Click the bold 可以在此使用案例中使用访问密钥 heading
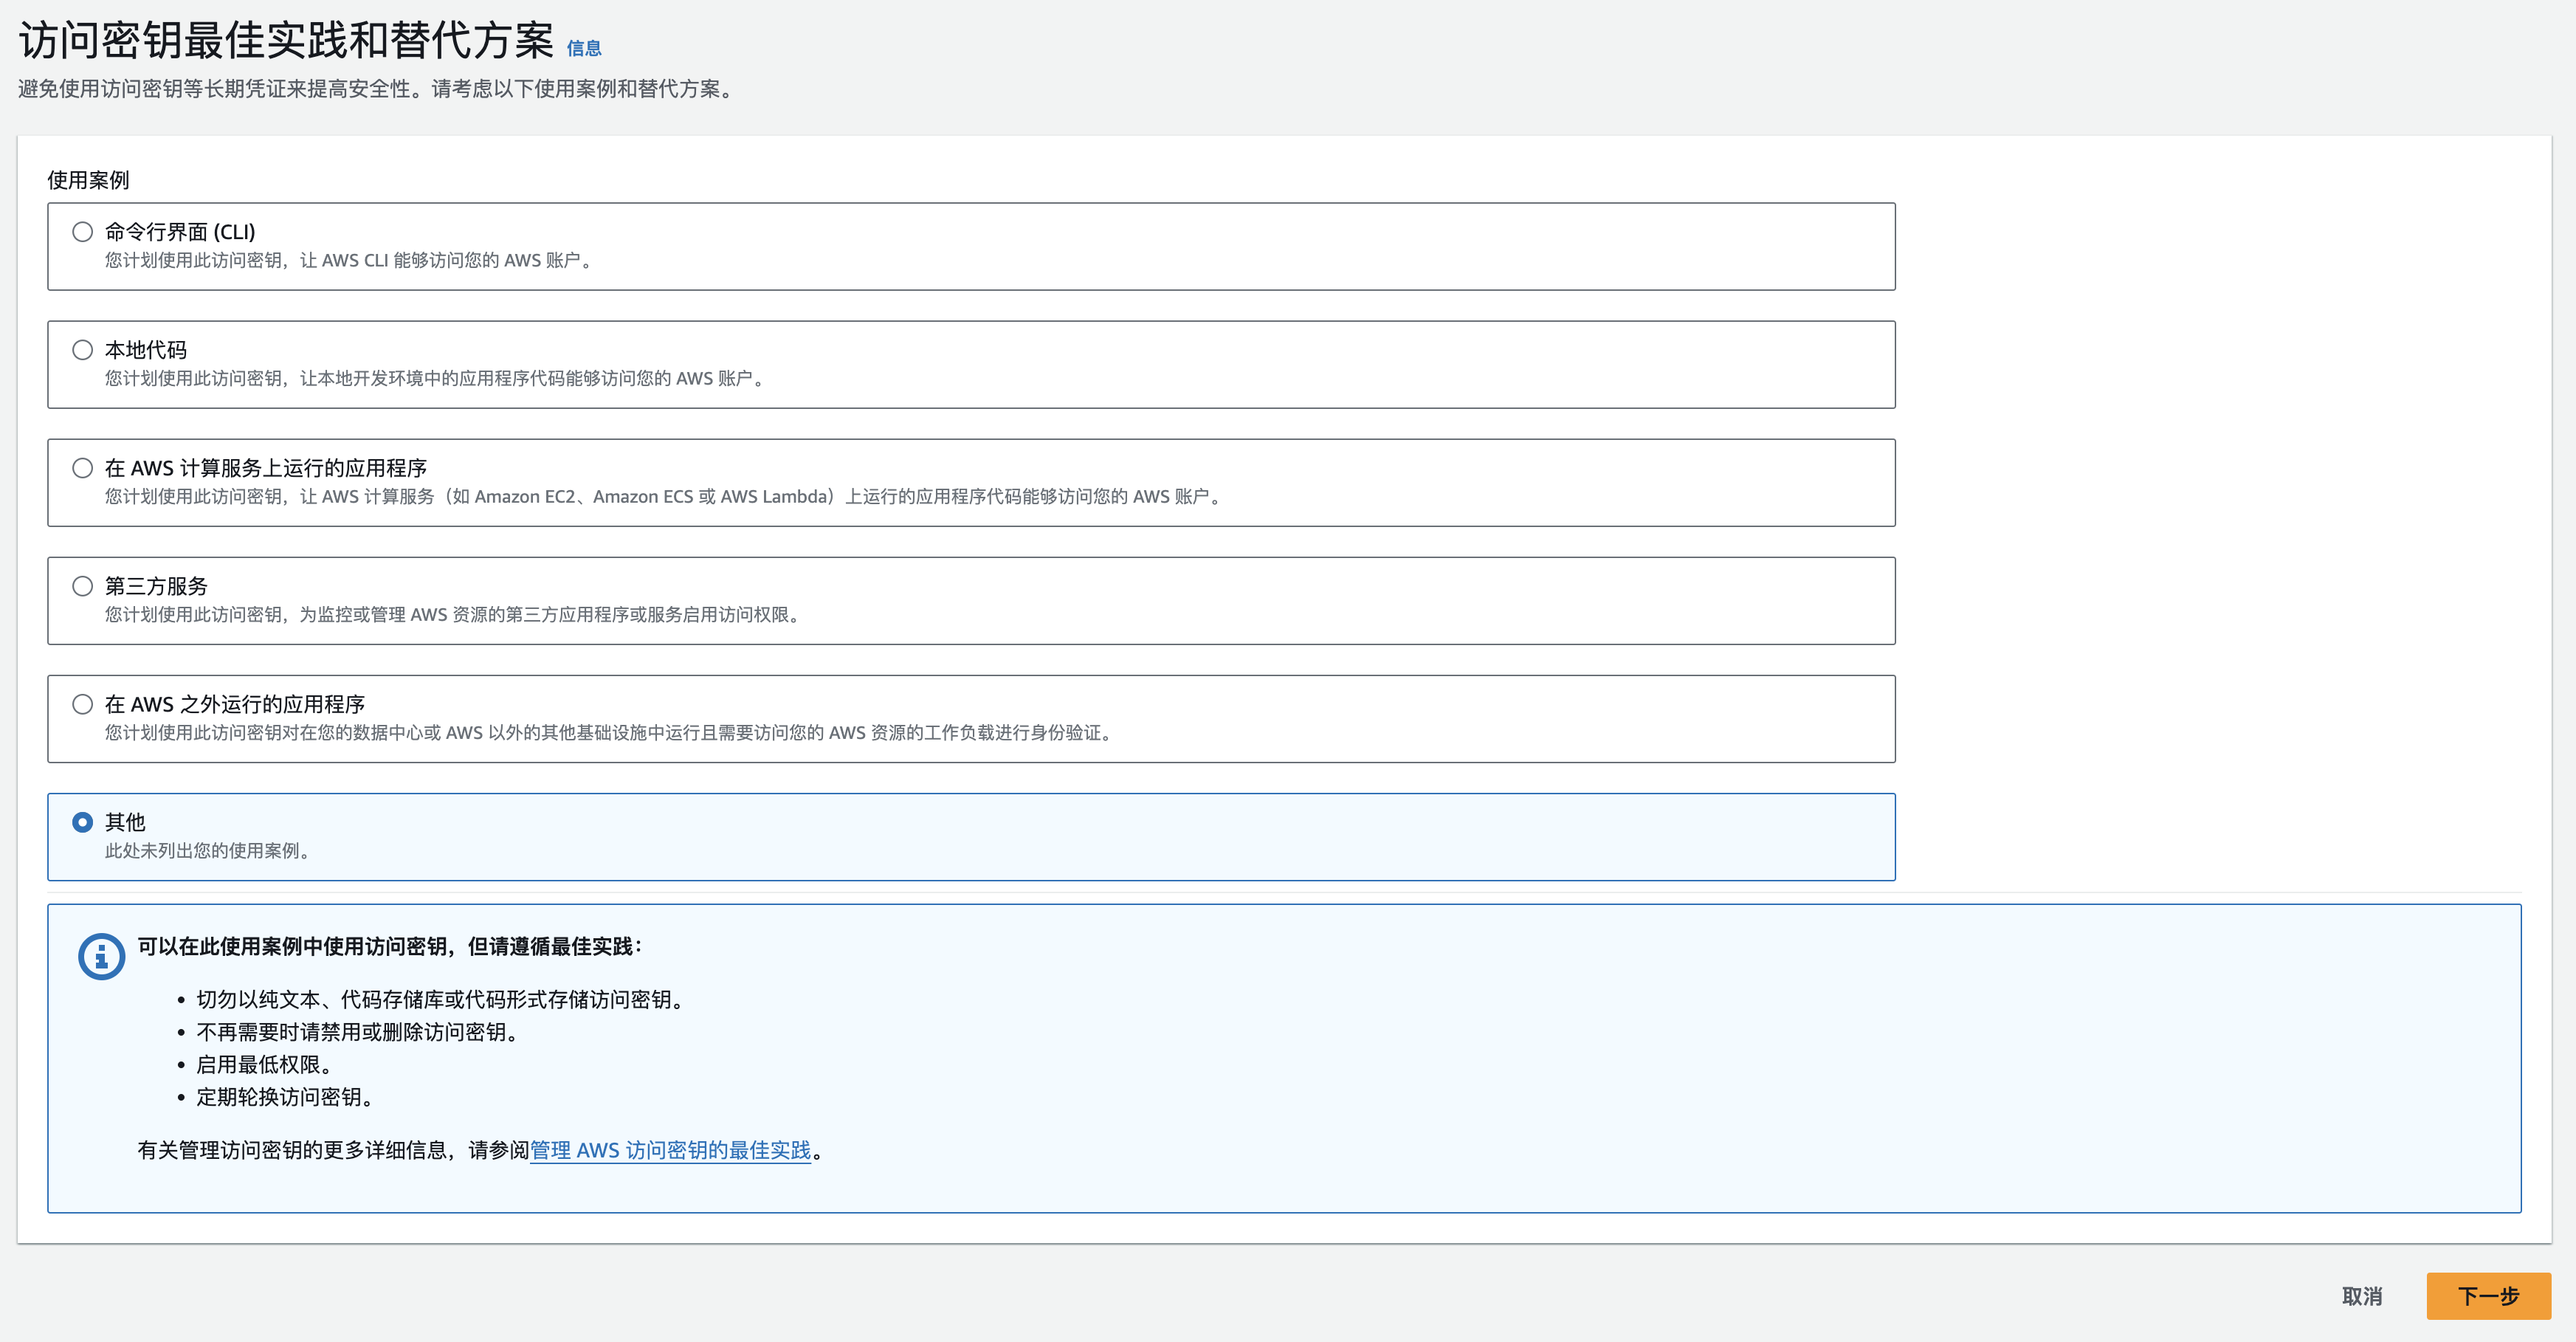The width and height of the screenshot is (2576, 1342). point(390,946)
